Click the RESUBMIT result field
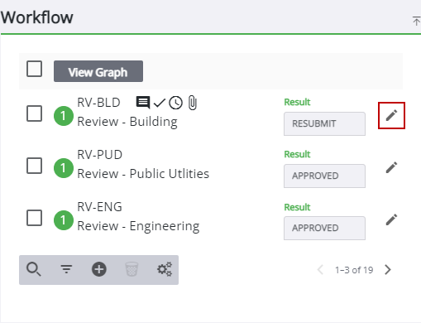The image size is (421, 323). 324,123
